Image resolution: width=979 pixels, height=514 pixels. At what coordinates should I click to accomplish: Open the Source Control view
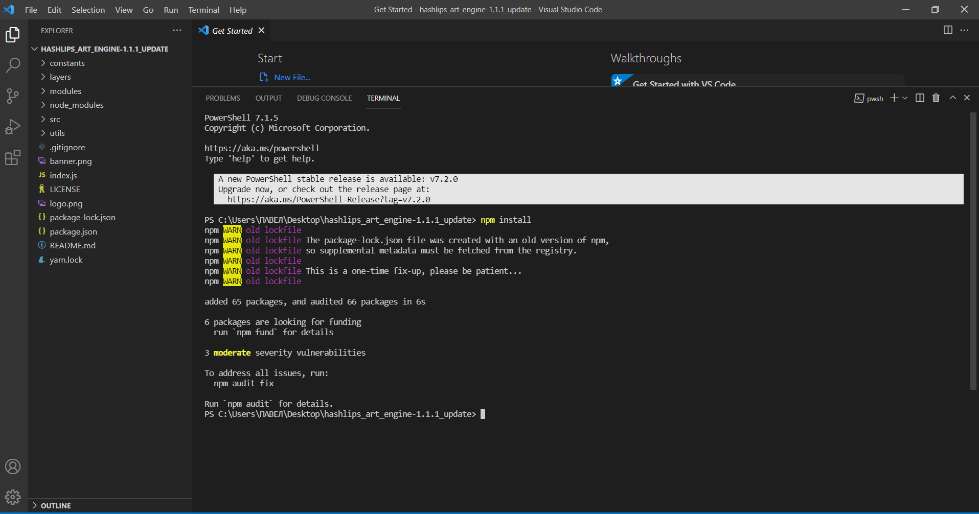coord(13,96)
